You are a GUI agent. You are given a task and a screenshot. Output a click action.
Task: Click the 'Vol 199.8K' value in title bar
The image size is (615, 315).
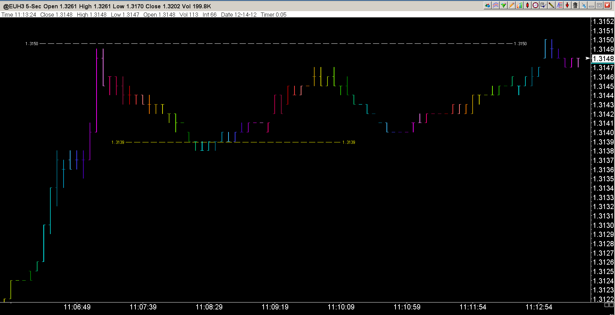tap(197, 6)
